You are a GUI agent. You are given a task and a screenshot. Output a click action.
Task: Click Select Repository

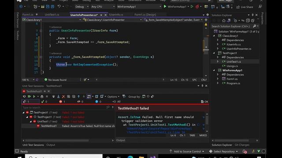pyautogui.click(x=223, y=151)
